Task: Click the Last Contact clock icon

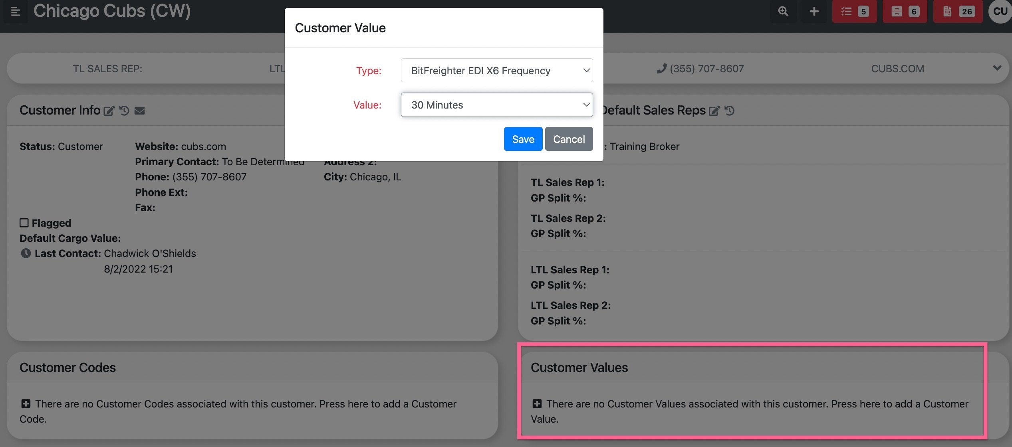Action: [x=26, y=253]
